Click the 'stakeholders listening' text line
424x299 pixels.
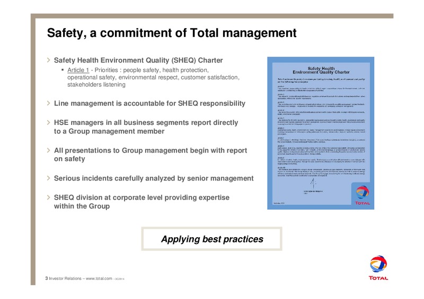[96, 85]
